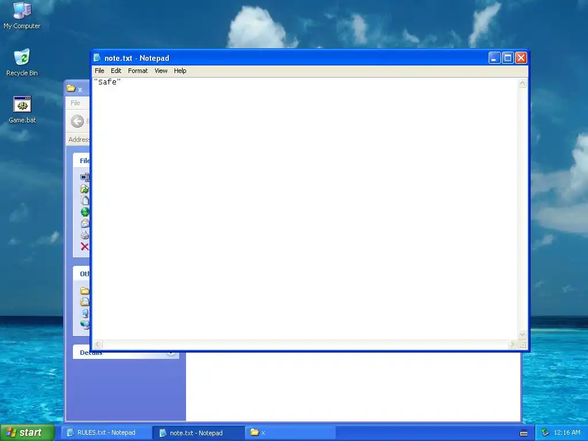
Task: Minimize the note.txt Notepad window
Action: [x=494, y=58]
